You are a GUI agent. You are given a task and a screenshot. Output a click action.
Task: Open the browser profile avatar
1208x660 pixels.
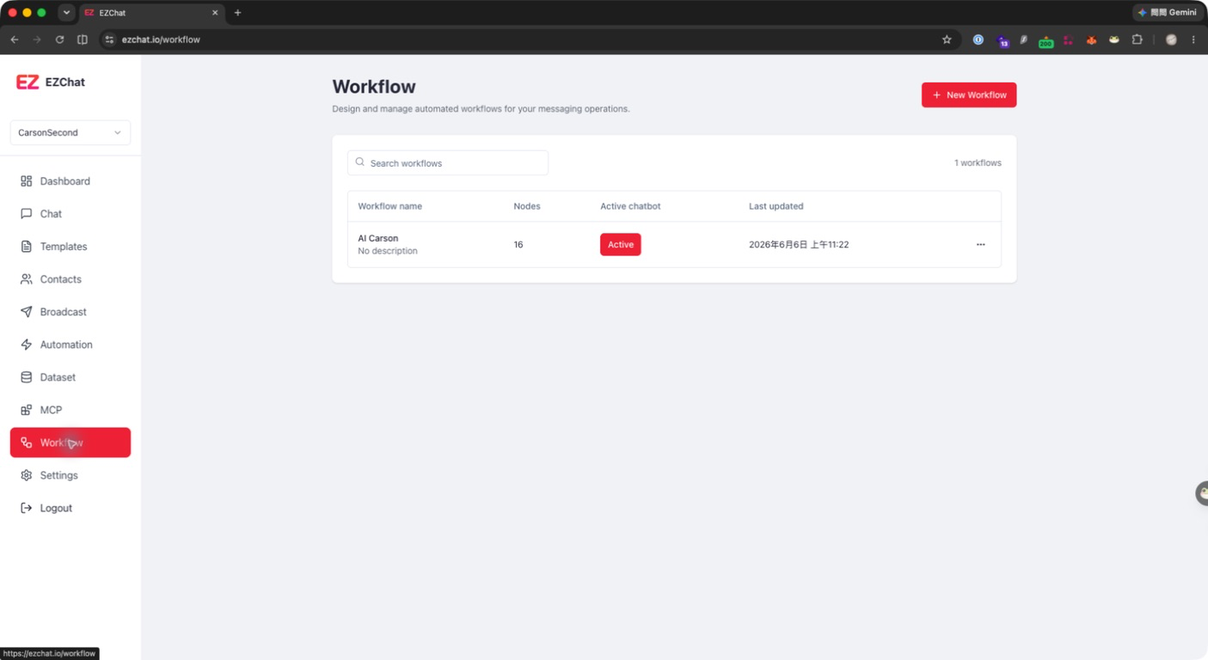[1171, 40]
